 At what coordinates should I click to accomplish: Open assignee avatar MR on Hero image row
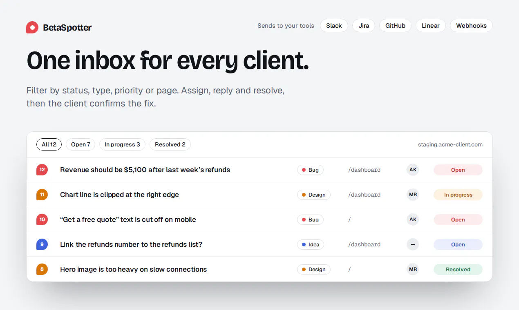pos(413,269)
